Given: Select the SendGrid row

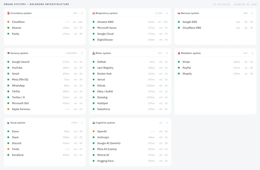Looking at the screenshot, I should [x=45, y=155].
